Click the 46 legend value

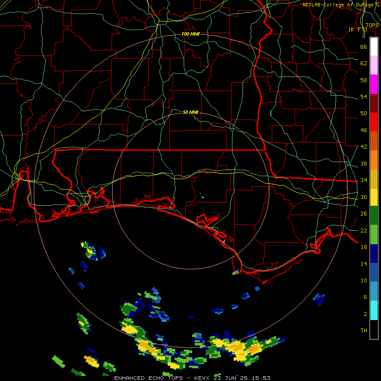click(364, 130)
